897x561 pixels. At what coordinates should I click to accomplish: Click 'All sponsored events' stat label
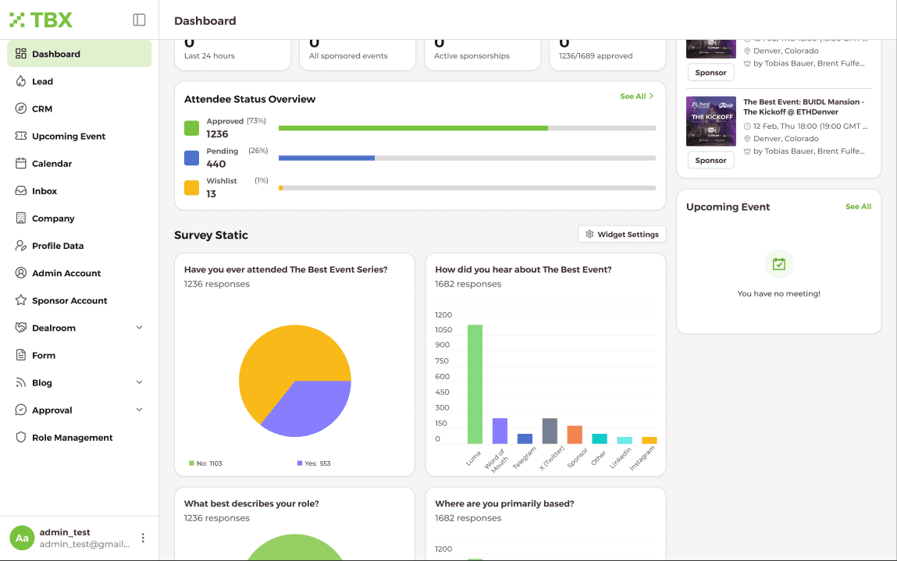[348, 56]
